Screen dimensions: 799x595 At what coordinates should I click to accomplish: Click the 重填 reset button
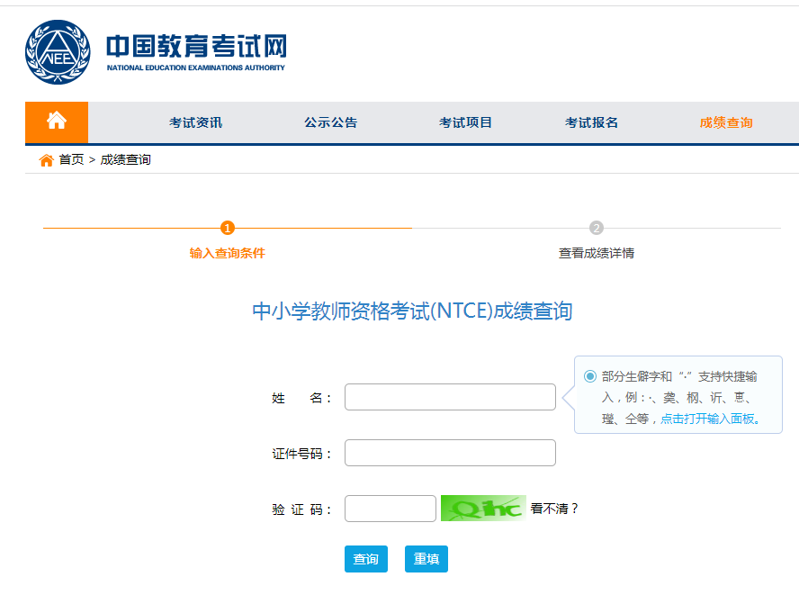[x=426, y=559]
